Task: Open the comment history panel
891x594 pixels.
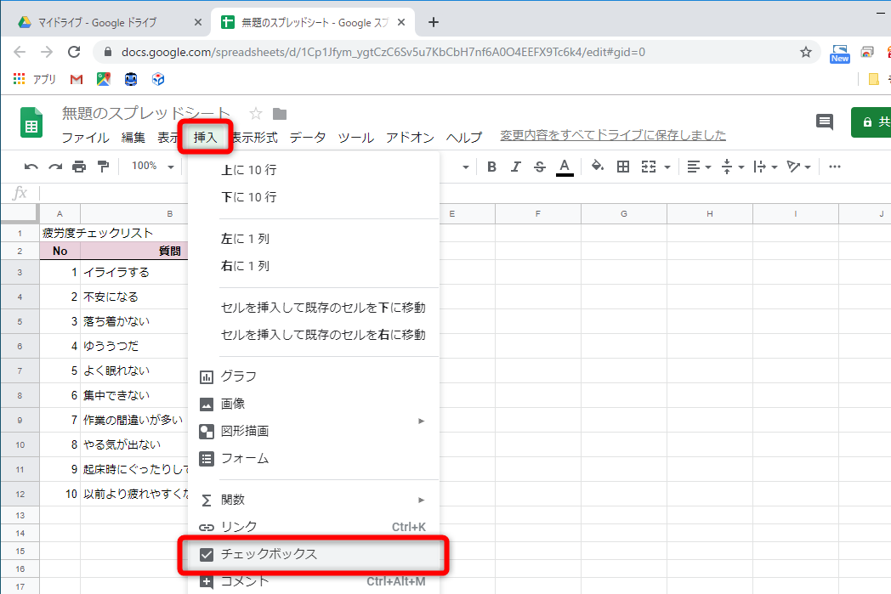Action: (x=824, y=122)
